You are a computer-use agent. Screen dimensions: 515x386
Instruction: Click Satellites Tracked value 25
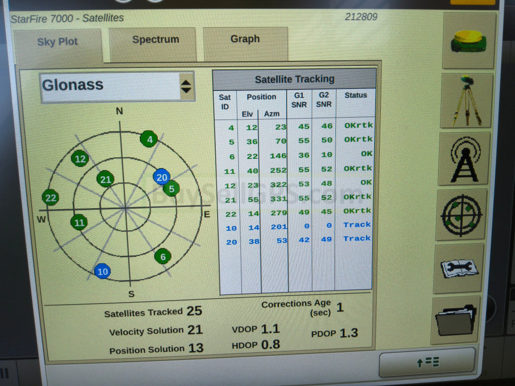tap(195, 311)
